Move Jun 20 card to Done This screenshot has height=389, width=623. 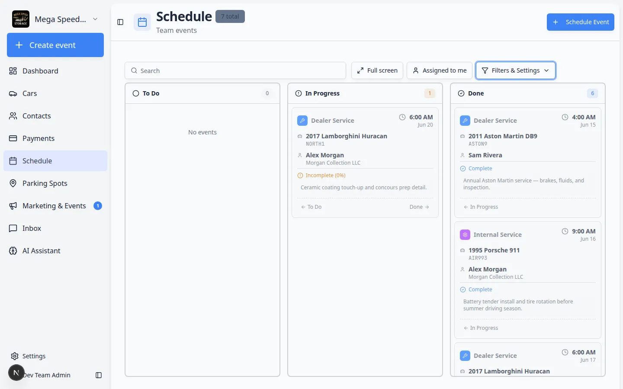click(x=419, y=207)
